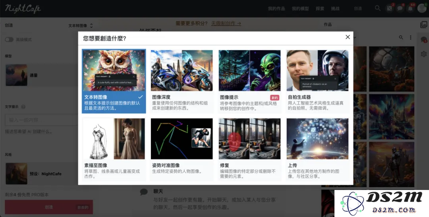Screen dimensions: 429x217
Task: Click the 聊天 heading
Action: [158, 191]
